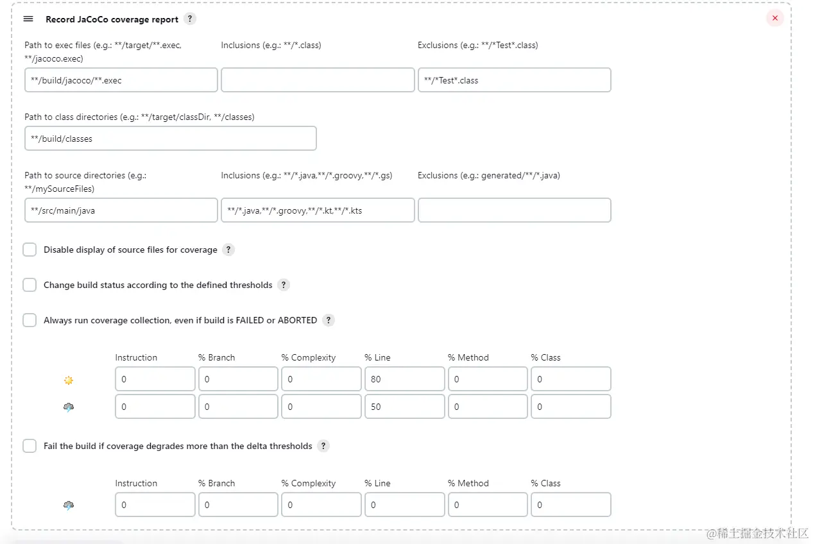Open help for Always run coverage collection
Viewport: 813px width, 544px height.
click(x=329, y=320)
